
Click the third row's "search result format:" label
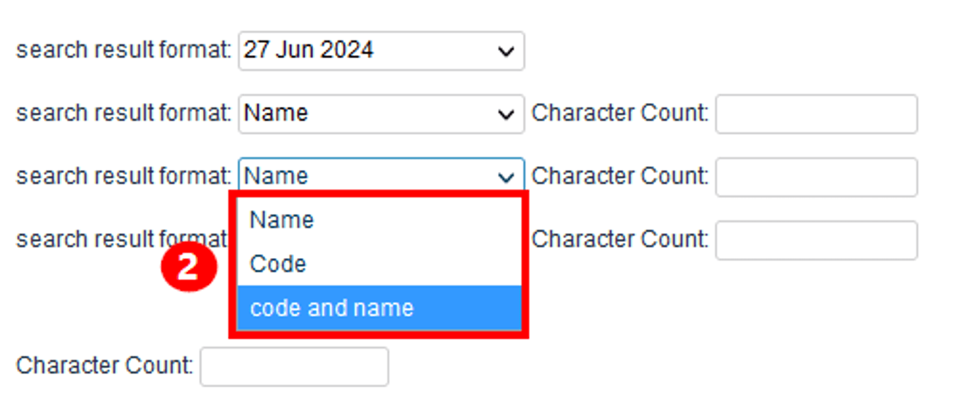(x=124, y=176)
